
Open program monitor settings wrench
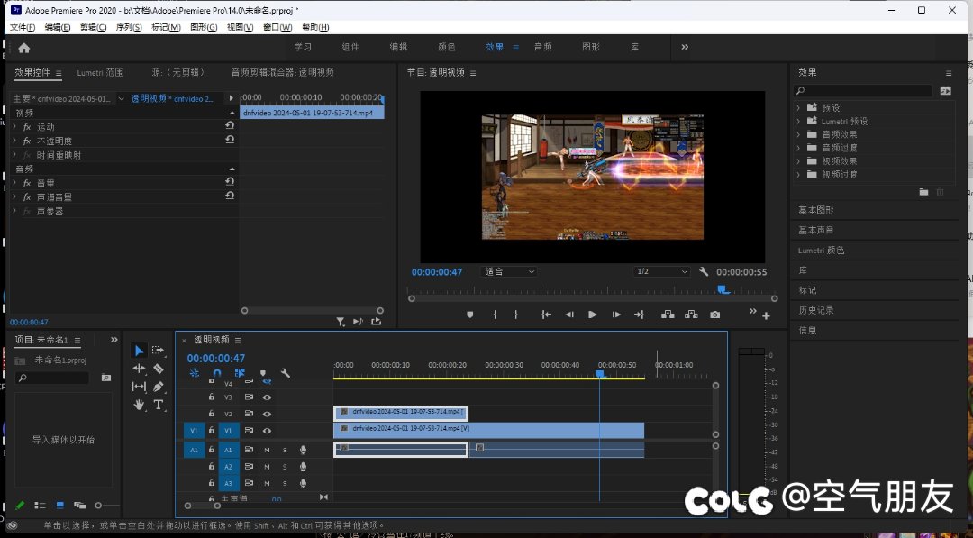click(x=704, y=272)
